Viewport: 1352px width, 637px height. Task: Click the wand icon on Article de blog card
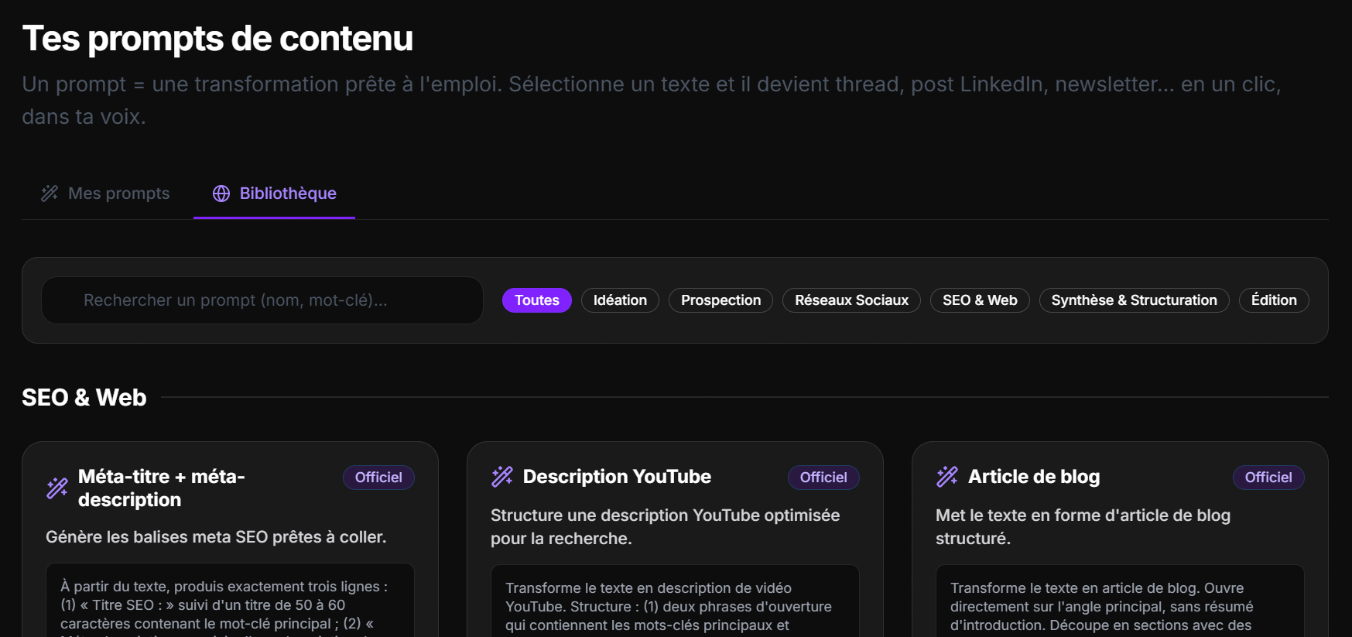[x=947, y=477]
